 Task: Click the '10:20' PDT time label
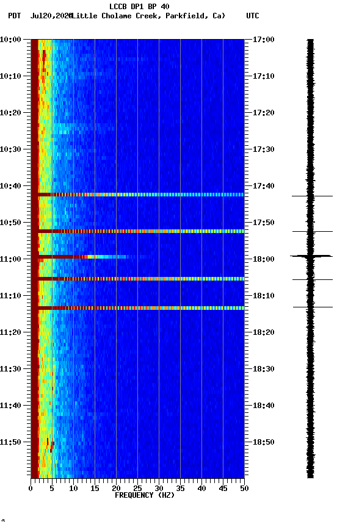(x=10, y=113)
